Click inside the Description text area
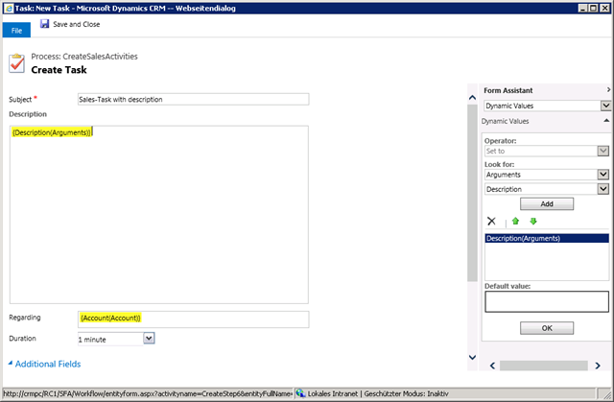Viewport: 614px width, 402px height. 159,215
